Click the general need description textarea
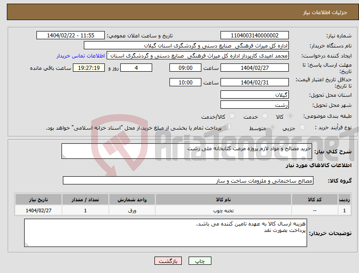The image size is (359, 273). [x=187, y=151]
